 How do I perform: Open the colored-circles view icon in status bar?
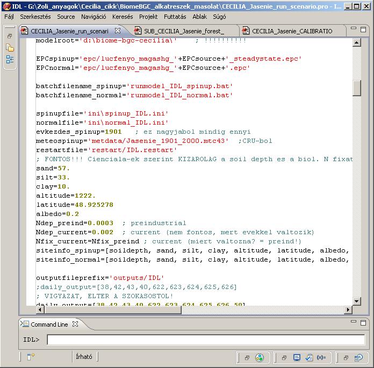[260, 357]
